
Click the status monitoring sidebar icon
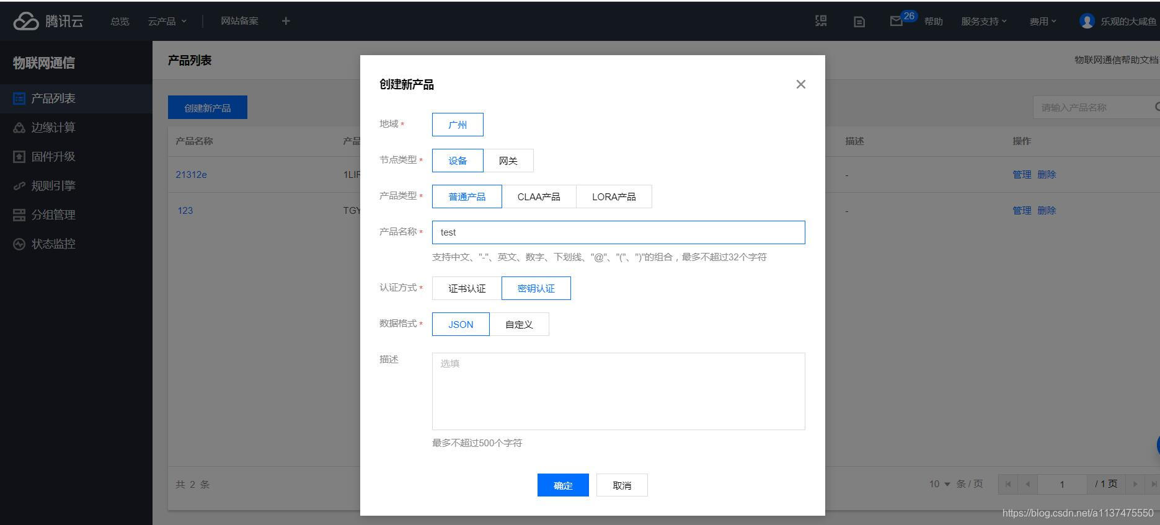coord(19,244)
